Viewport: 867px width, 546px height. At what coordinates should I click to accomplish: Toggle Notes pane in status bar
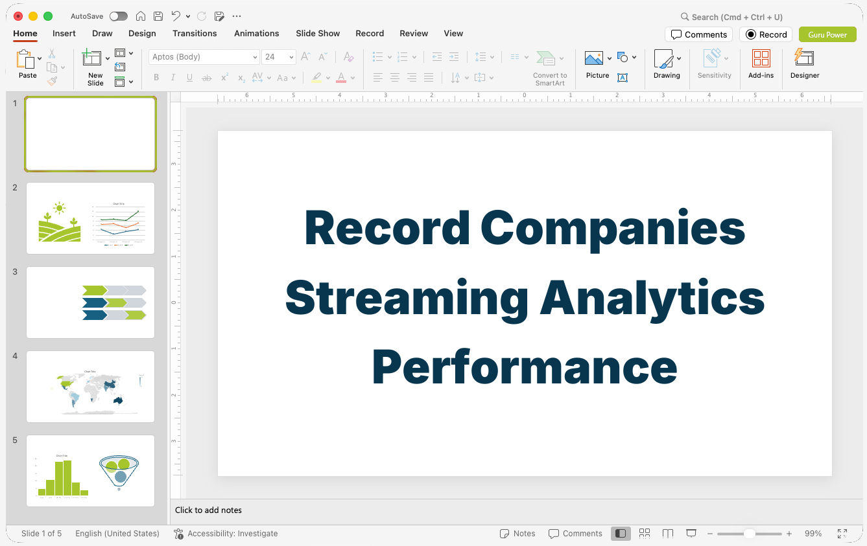pyautogui.click(x=517, y=534)
